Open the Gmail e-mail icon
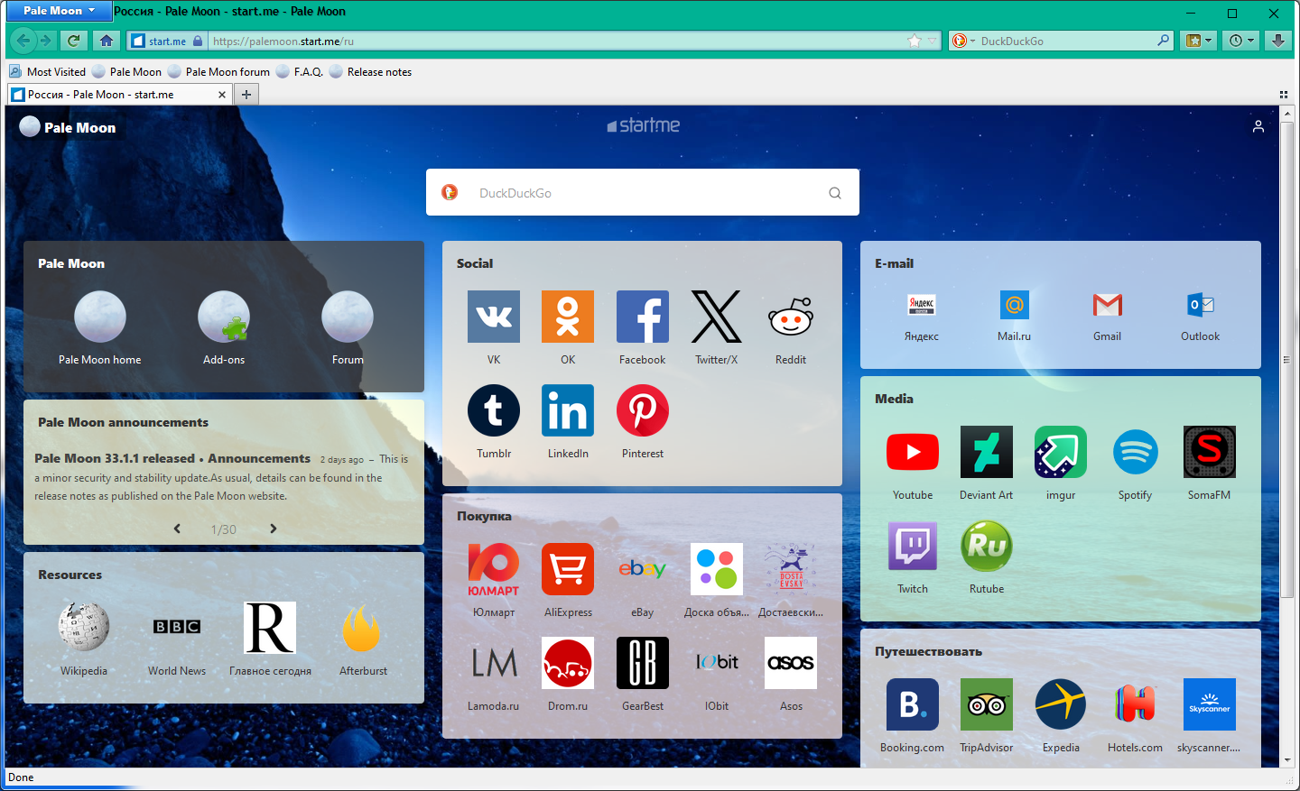Viewport: 1300px width, 791px height. click(1108, 305)
